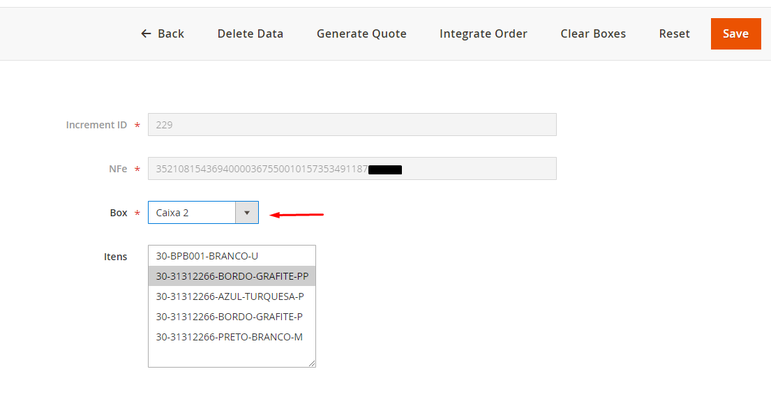This screenshot has width=771, height=399.
Task: Select the 30-31312266-PRETO-BRANCO-M item
Action: [x=229, y=337]
